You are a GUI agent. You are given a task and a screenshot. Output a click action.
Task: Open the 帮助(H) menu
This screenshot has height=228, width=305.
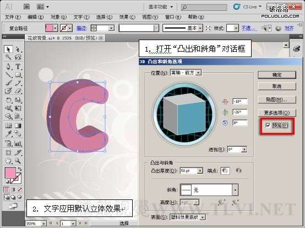[x=195, y=17]
